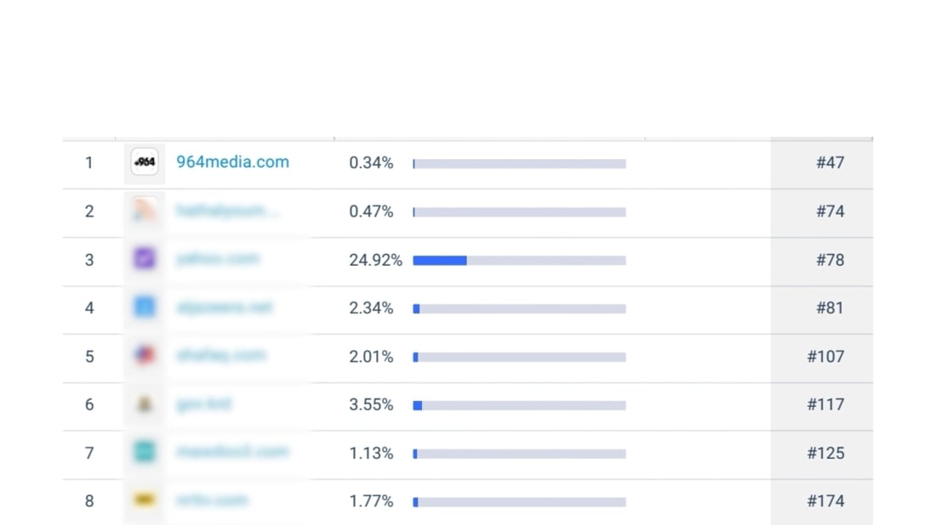This screenshot has width=936, height=525.
Task: Click the orange blurred favicon in row 2
Action: tap(145, 211)
